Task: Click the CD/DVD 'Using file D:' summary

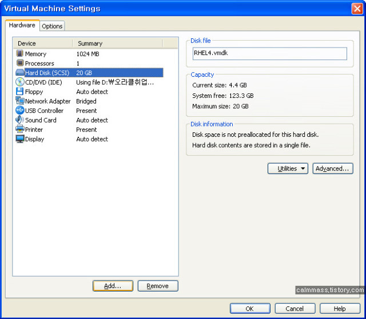Action: coord(115,82)
